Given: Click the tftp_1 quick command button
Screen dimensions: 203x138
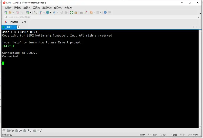Looking at the screenshot, I should pyautogui.click(x=38, y=130).
